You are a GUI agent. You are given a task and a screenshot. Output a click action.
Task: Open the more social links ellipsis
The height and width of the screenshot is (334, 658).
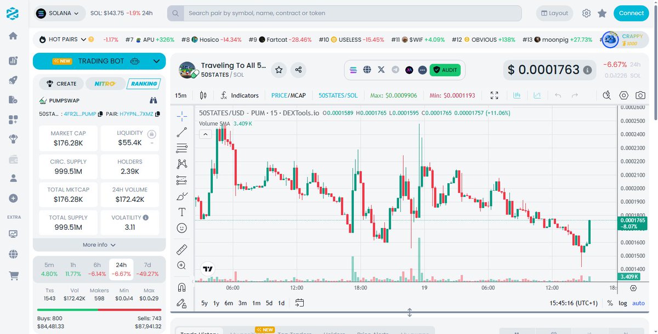click(x=422, y=70)
